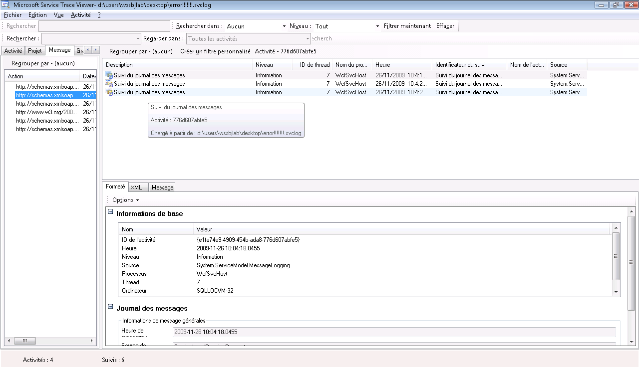Click left panel horizontal scrollbar thumb
This screenshot has height=367, width=640.
(25, 341)
